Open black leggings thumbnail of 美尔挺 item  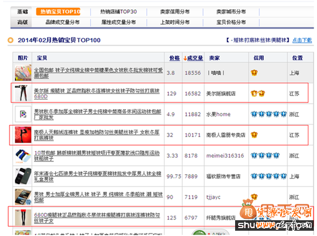[x=23, y=93]
